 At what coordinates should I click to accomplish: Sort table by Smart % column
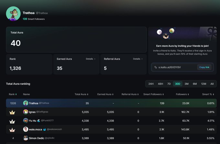(208, 94)
